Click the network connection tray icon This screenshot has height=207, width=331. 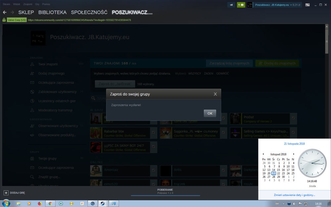(x=306, y=204)
